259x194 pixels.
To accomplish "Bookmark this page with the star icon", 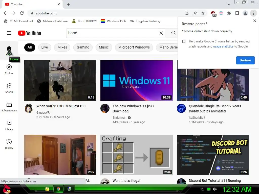I will (203, 13).
